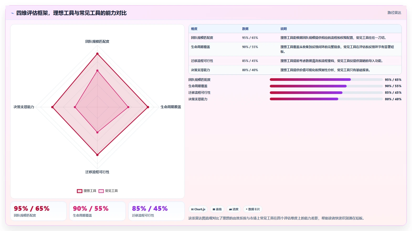412x231 pixels.
Task: Click the 决策支撑能力 progress bar
Action: pyautogui.click(x=326, y=99)
